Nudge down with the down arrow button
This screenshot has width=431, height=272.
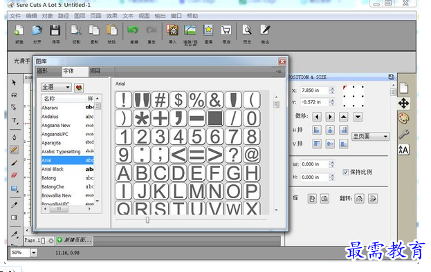click(x=358, y=117)
